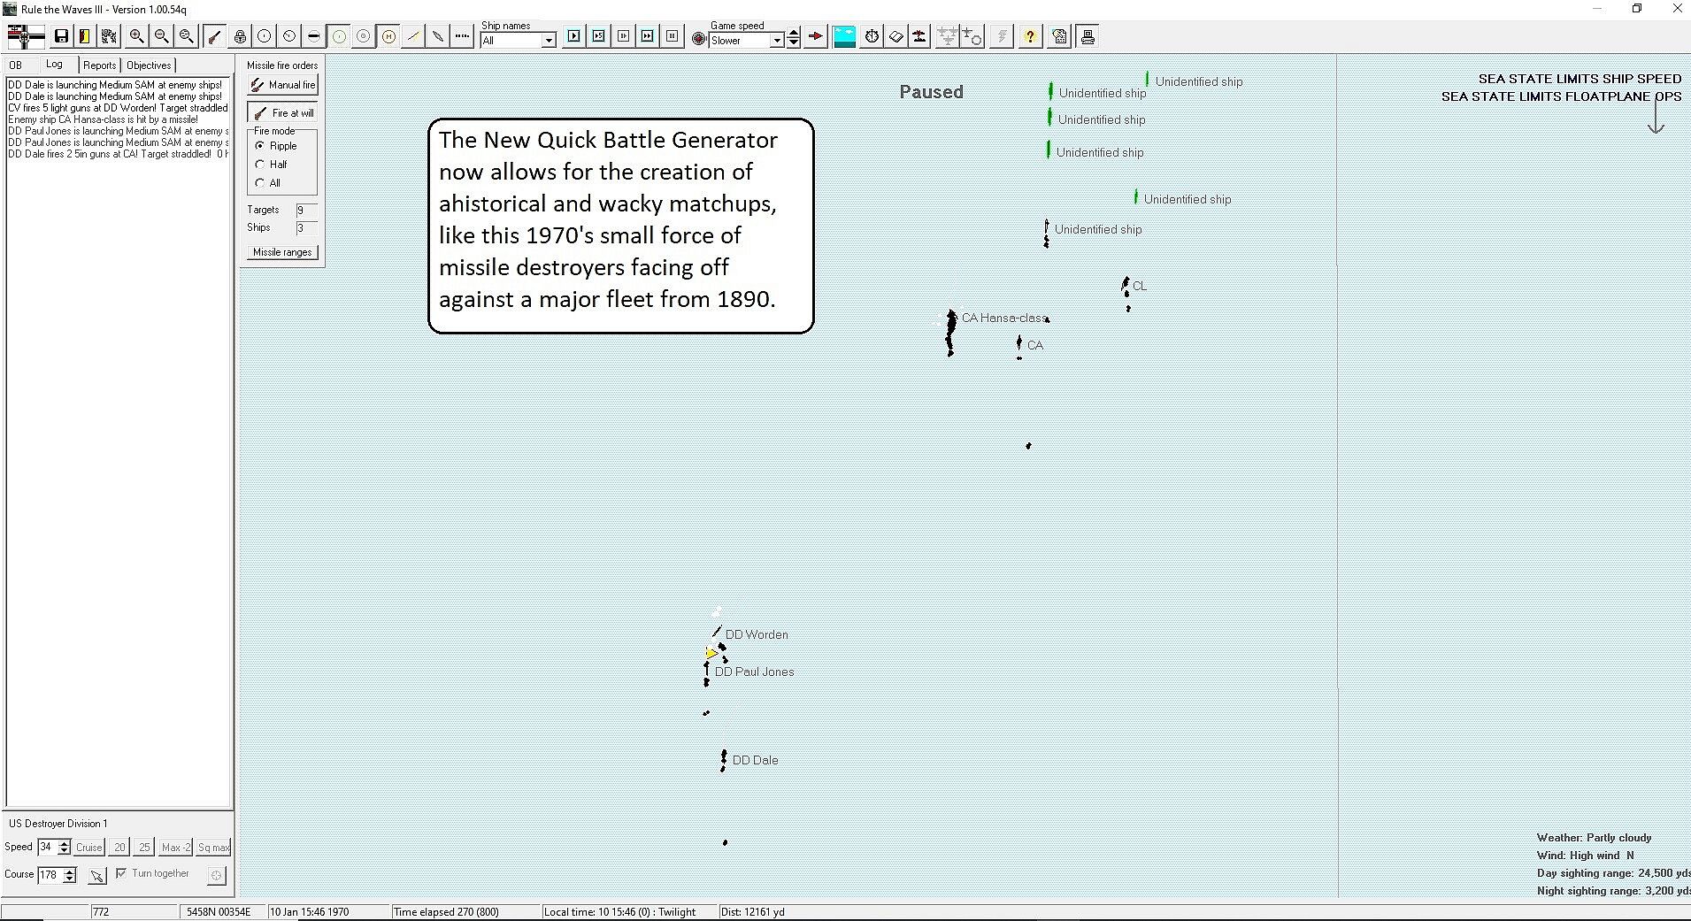Click the play one turn button
The image size is (1691, 921).
coord(574,36)
